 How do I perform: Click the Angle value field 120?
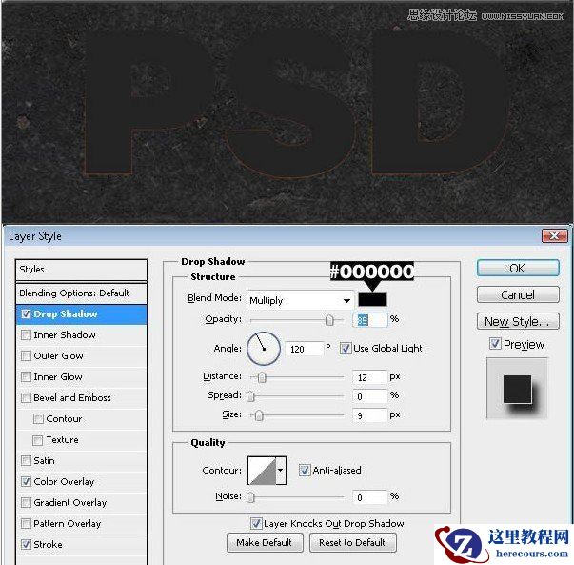click(x=305, y=349)
